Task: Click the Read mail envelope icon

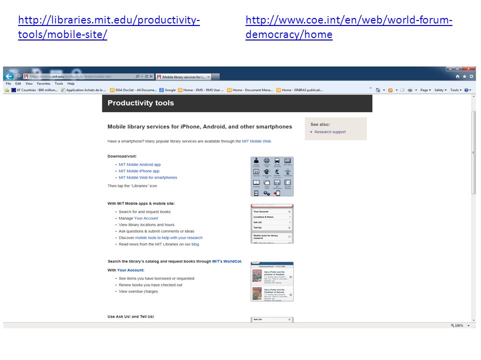Action: (x=402, y=90)
